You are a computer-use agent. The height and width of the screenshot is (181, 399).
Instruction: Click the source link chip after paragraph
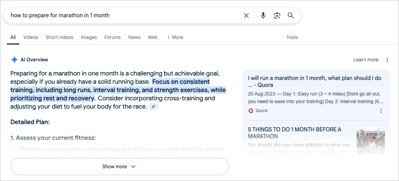click(x=153, y=107)
